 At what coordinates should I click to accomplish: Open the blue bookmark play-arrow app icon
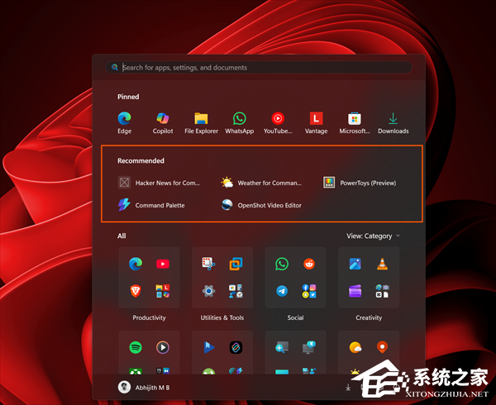pos(208,347)
